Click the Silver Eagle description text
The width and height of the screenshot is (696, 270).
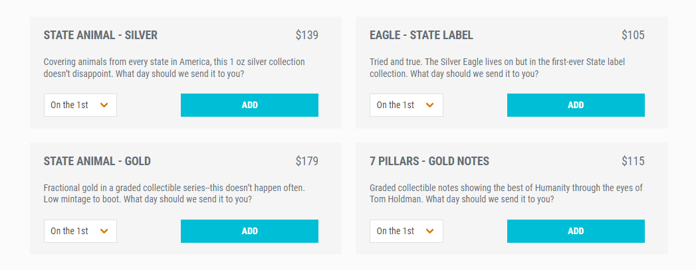coord(497,68)
